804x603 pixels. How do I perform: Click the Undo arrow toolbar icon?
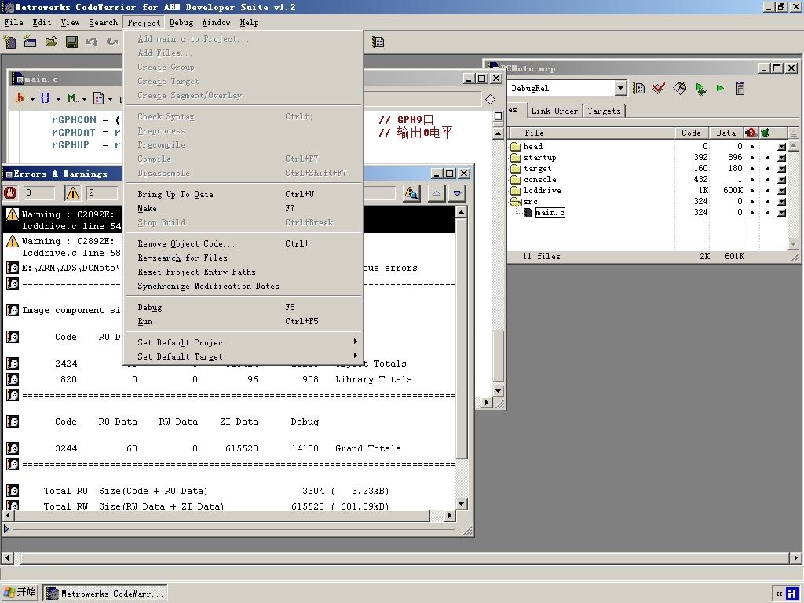click(x=92, y=42)
